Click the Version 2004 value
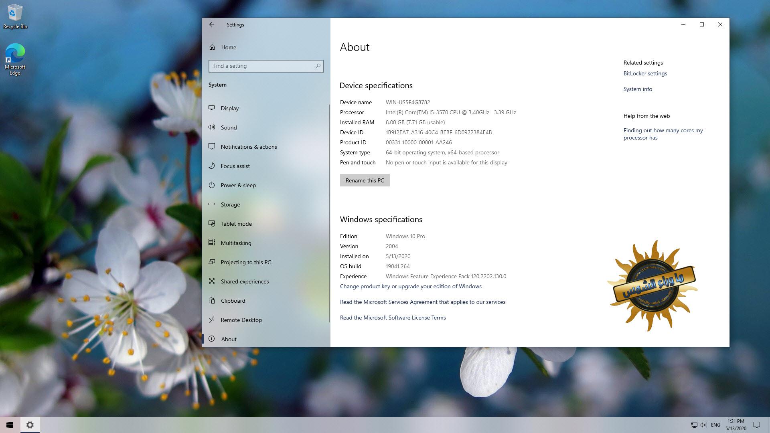Screen dimensions: 770x433 [x=392, y=246]
